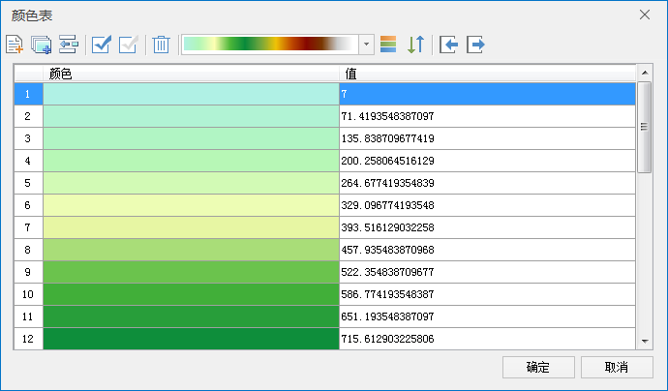Click the striped color bands icon
Screen dimensions: 668x391
pos(389,45)
